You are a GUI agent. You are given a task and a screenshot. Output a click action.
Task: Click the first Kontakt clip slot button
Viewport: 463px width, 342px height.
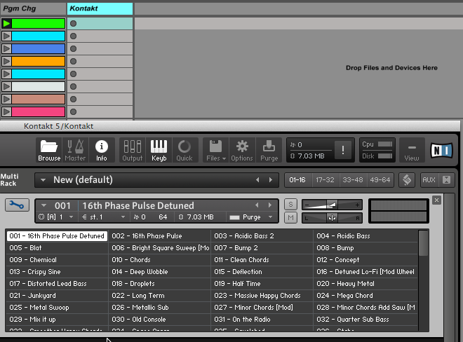(73, 23)
